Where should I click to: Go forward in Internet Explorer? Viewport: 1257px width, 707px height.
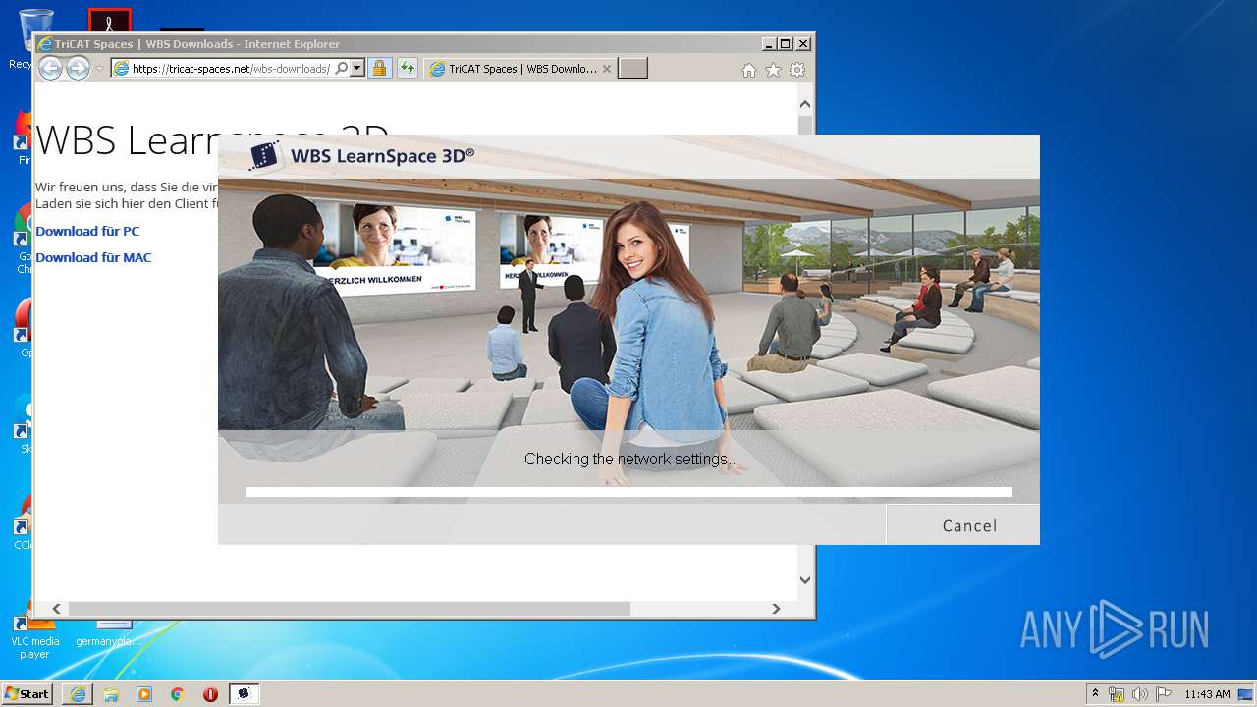pos(78,69)
